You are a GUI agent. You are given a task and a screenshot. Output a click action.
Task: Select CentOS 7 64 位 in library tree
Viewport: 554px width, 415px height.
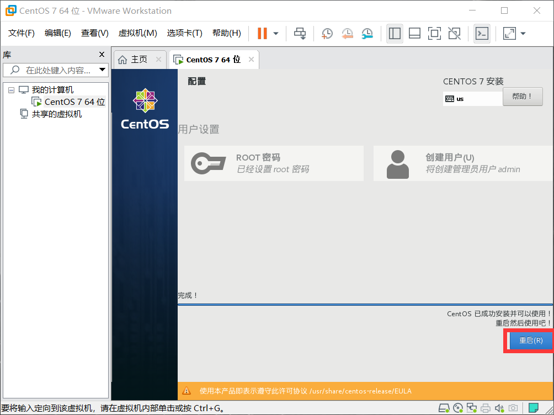(74, 102)
